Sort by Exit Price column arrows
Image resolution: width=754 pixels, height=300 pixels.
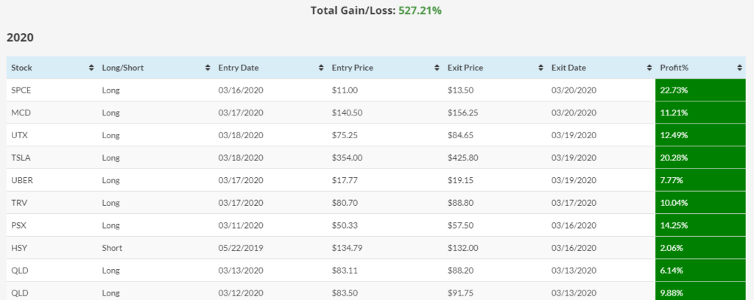(x=541, y=68)
